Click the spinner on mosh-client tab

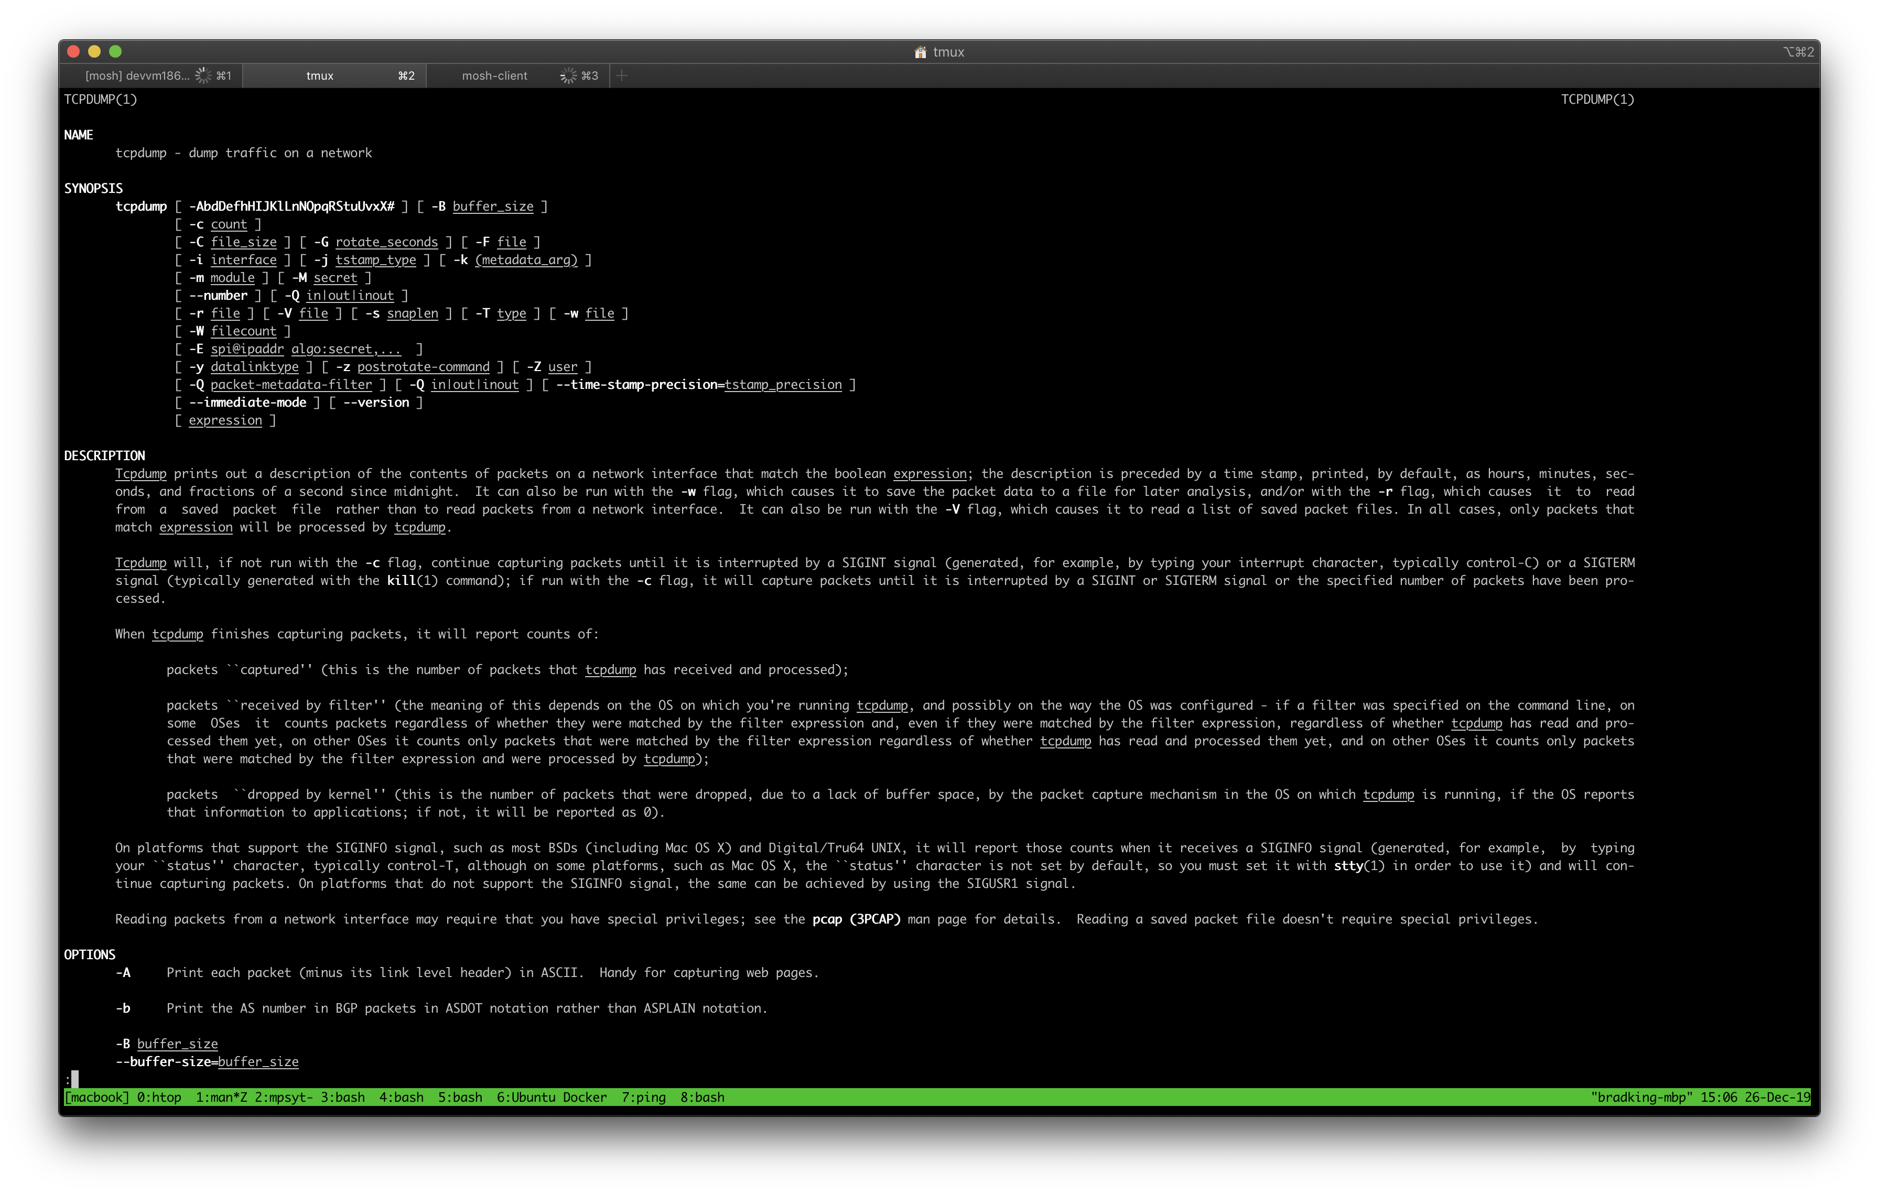click(x=569, y=75)
